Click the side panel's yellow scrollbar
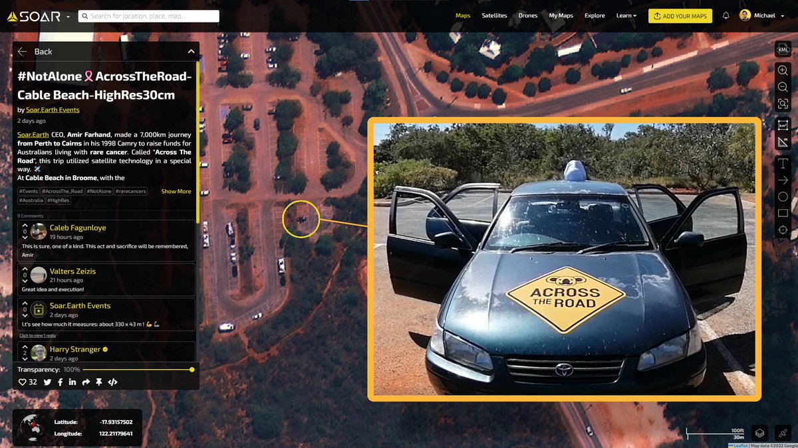Image resolution: width=798 pixels, height=448 pixels. [x=198, y=143]
